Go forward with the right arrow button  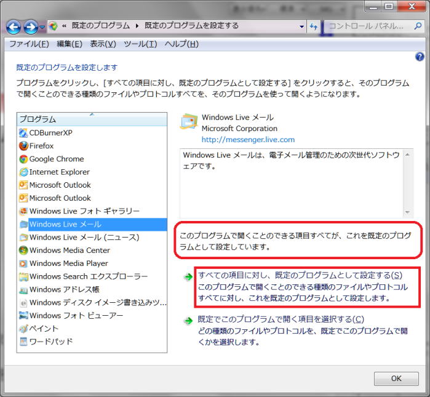31,27
